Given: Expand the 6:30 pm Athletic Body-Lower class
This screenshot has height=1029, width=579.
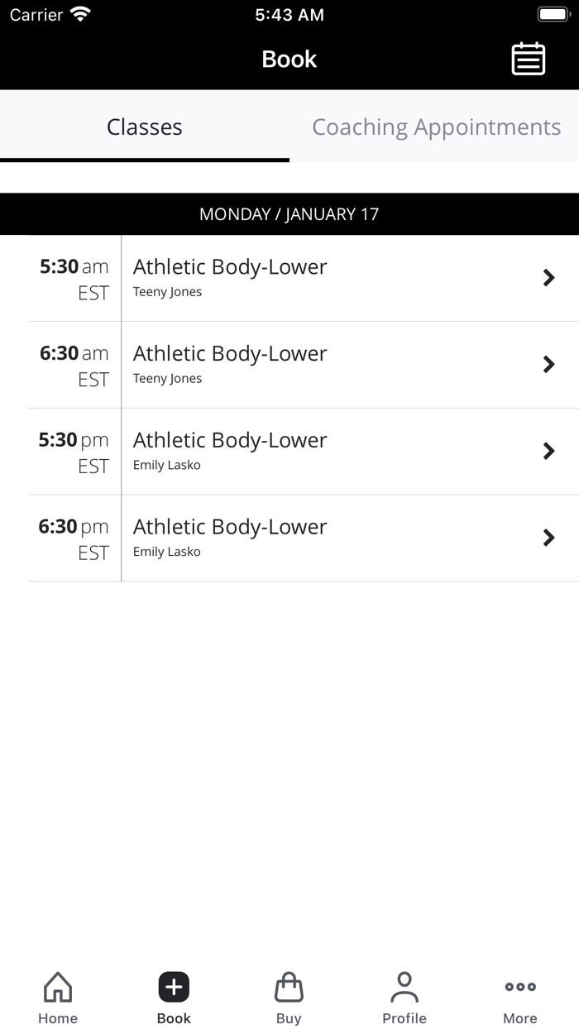Looking at the screenshot, I should coord(548,538).
